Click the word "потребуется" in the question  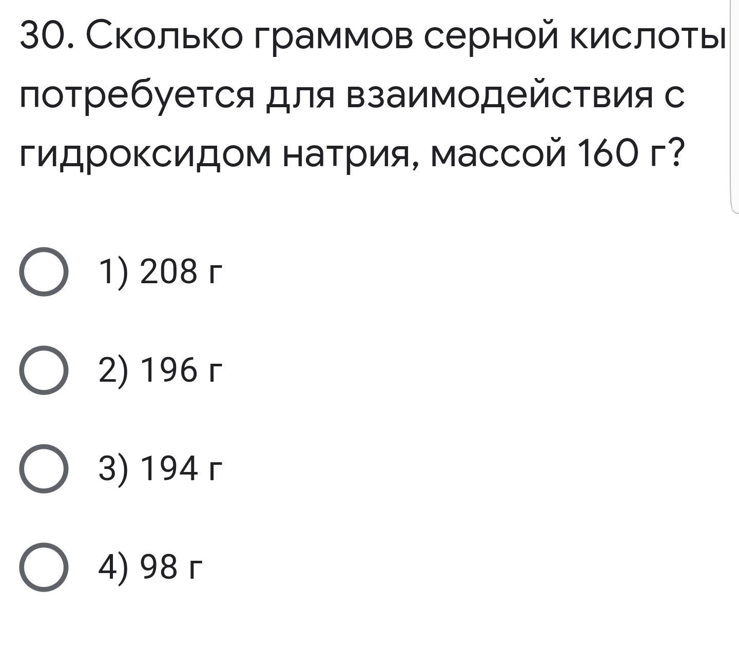(137, 96)
